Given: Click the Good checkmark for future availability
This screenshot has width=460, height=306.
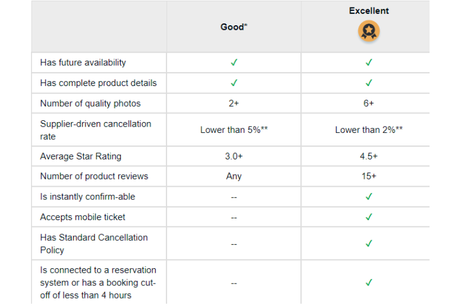Looking at the screenshot, I should 234,62.
